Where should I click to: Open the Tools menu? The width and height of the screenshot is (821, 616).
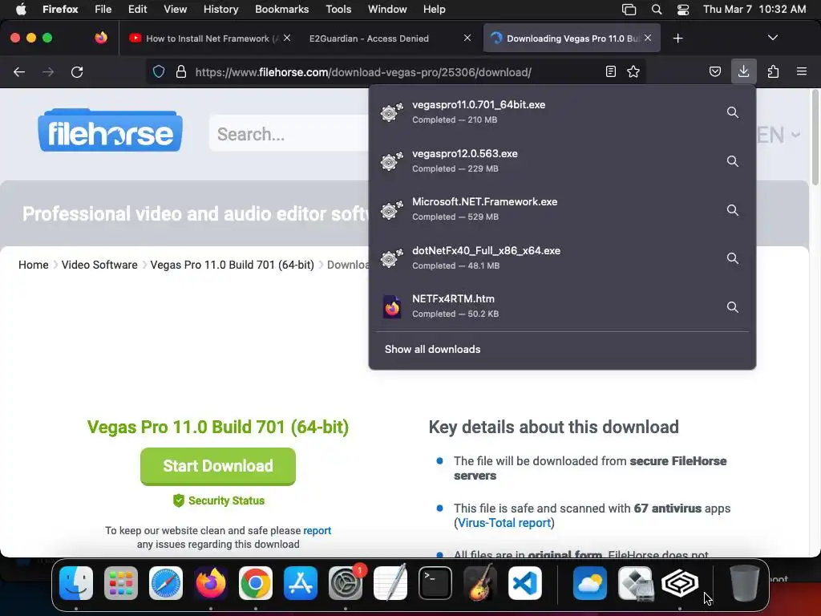[338, 10]
